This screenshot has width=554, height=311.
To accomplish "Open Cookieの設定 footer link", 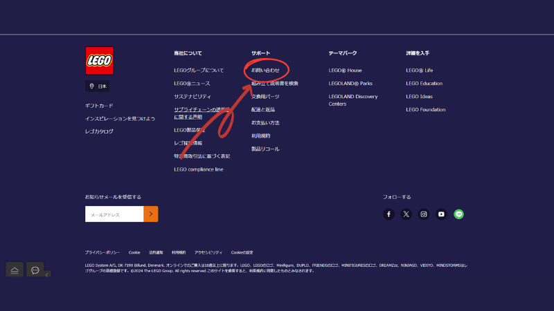I will coord(242,252).
